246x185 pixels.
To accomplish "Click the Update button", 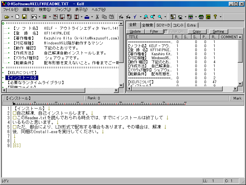I will point(135,31).
